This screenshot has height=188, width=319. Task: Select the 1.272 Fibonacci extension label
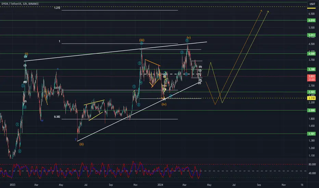point(57,8)
